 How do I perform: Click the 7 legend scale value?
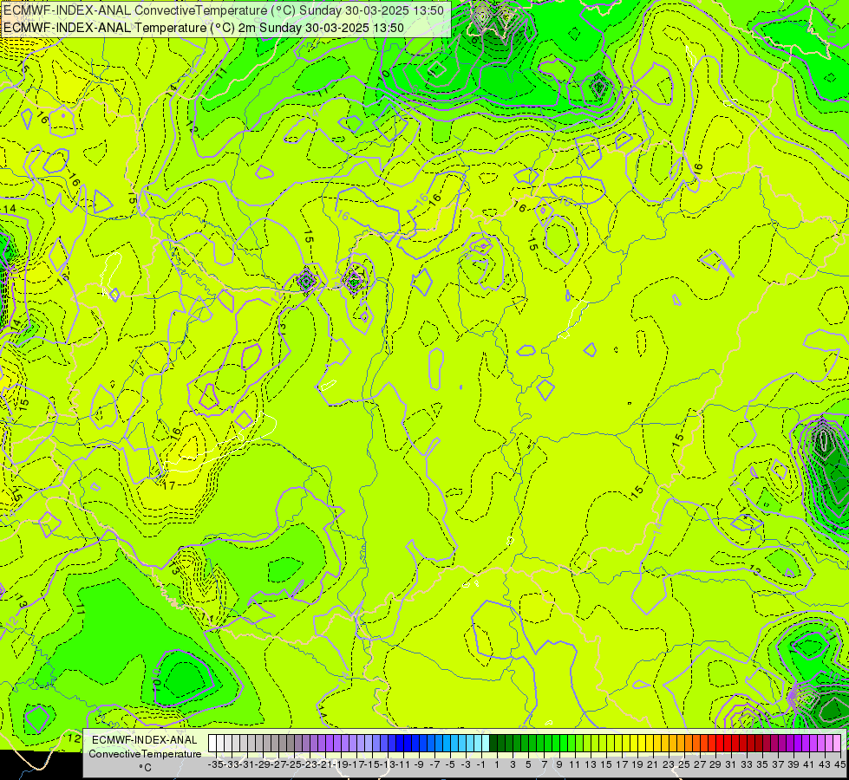(544, 765)
